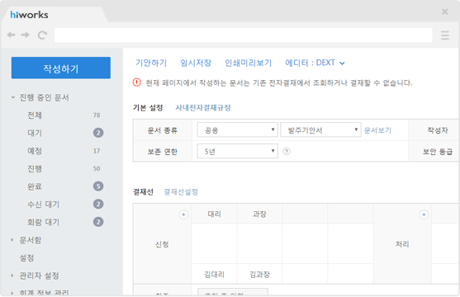Screen dimensions: 460x297
Task: Click 기안하기 in the top menu
Action: (151, 63)
